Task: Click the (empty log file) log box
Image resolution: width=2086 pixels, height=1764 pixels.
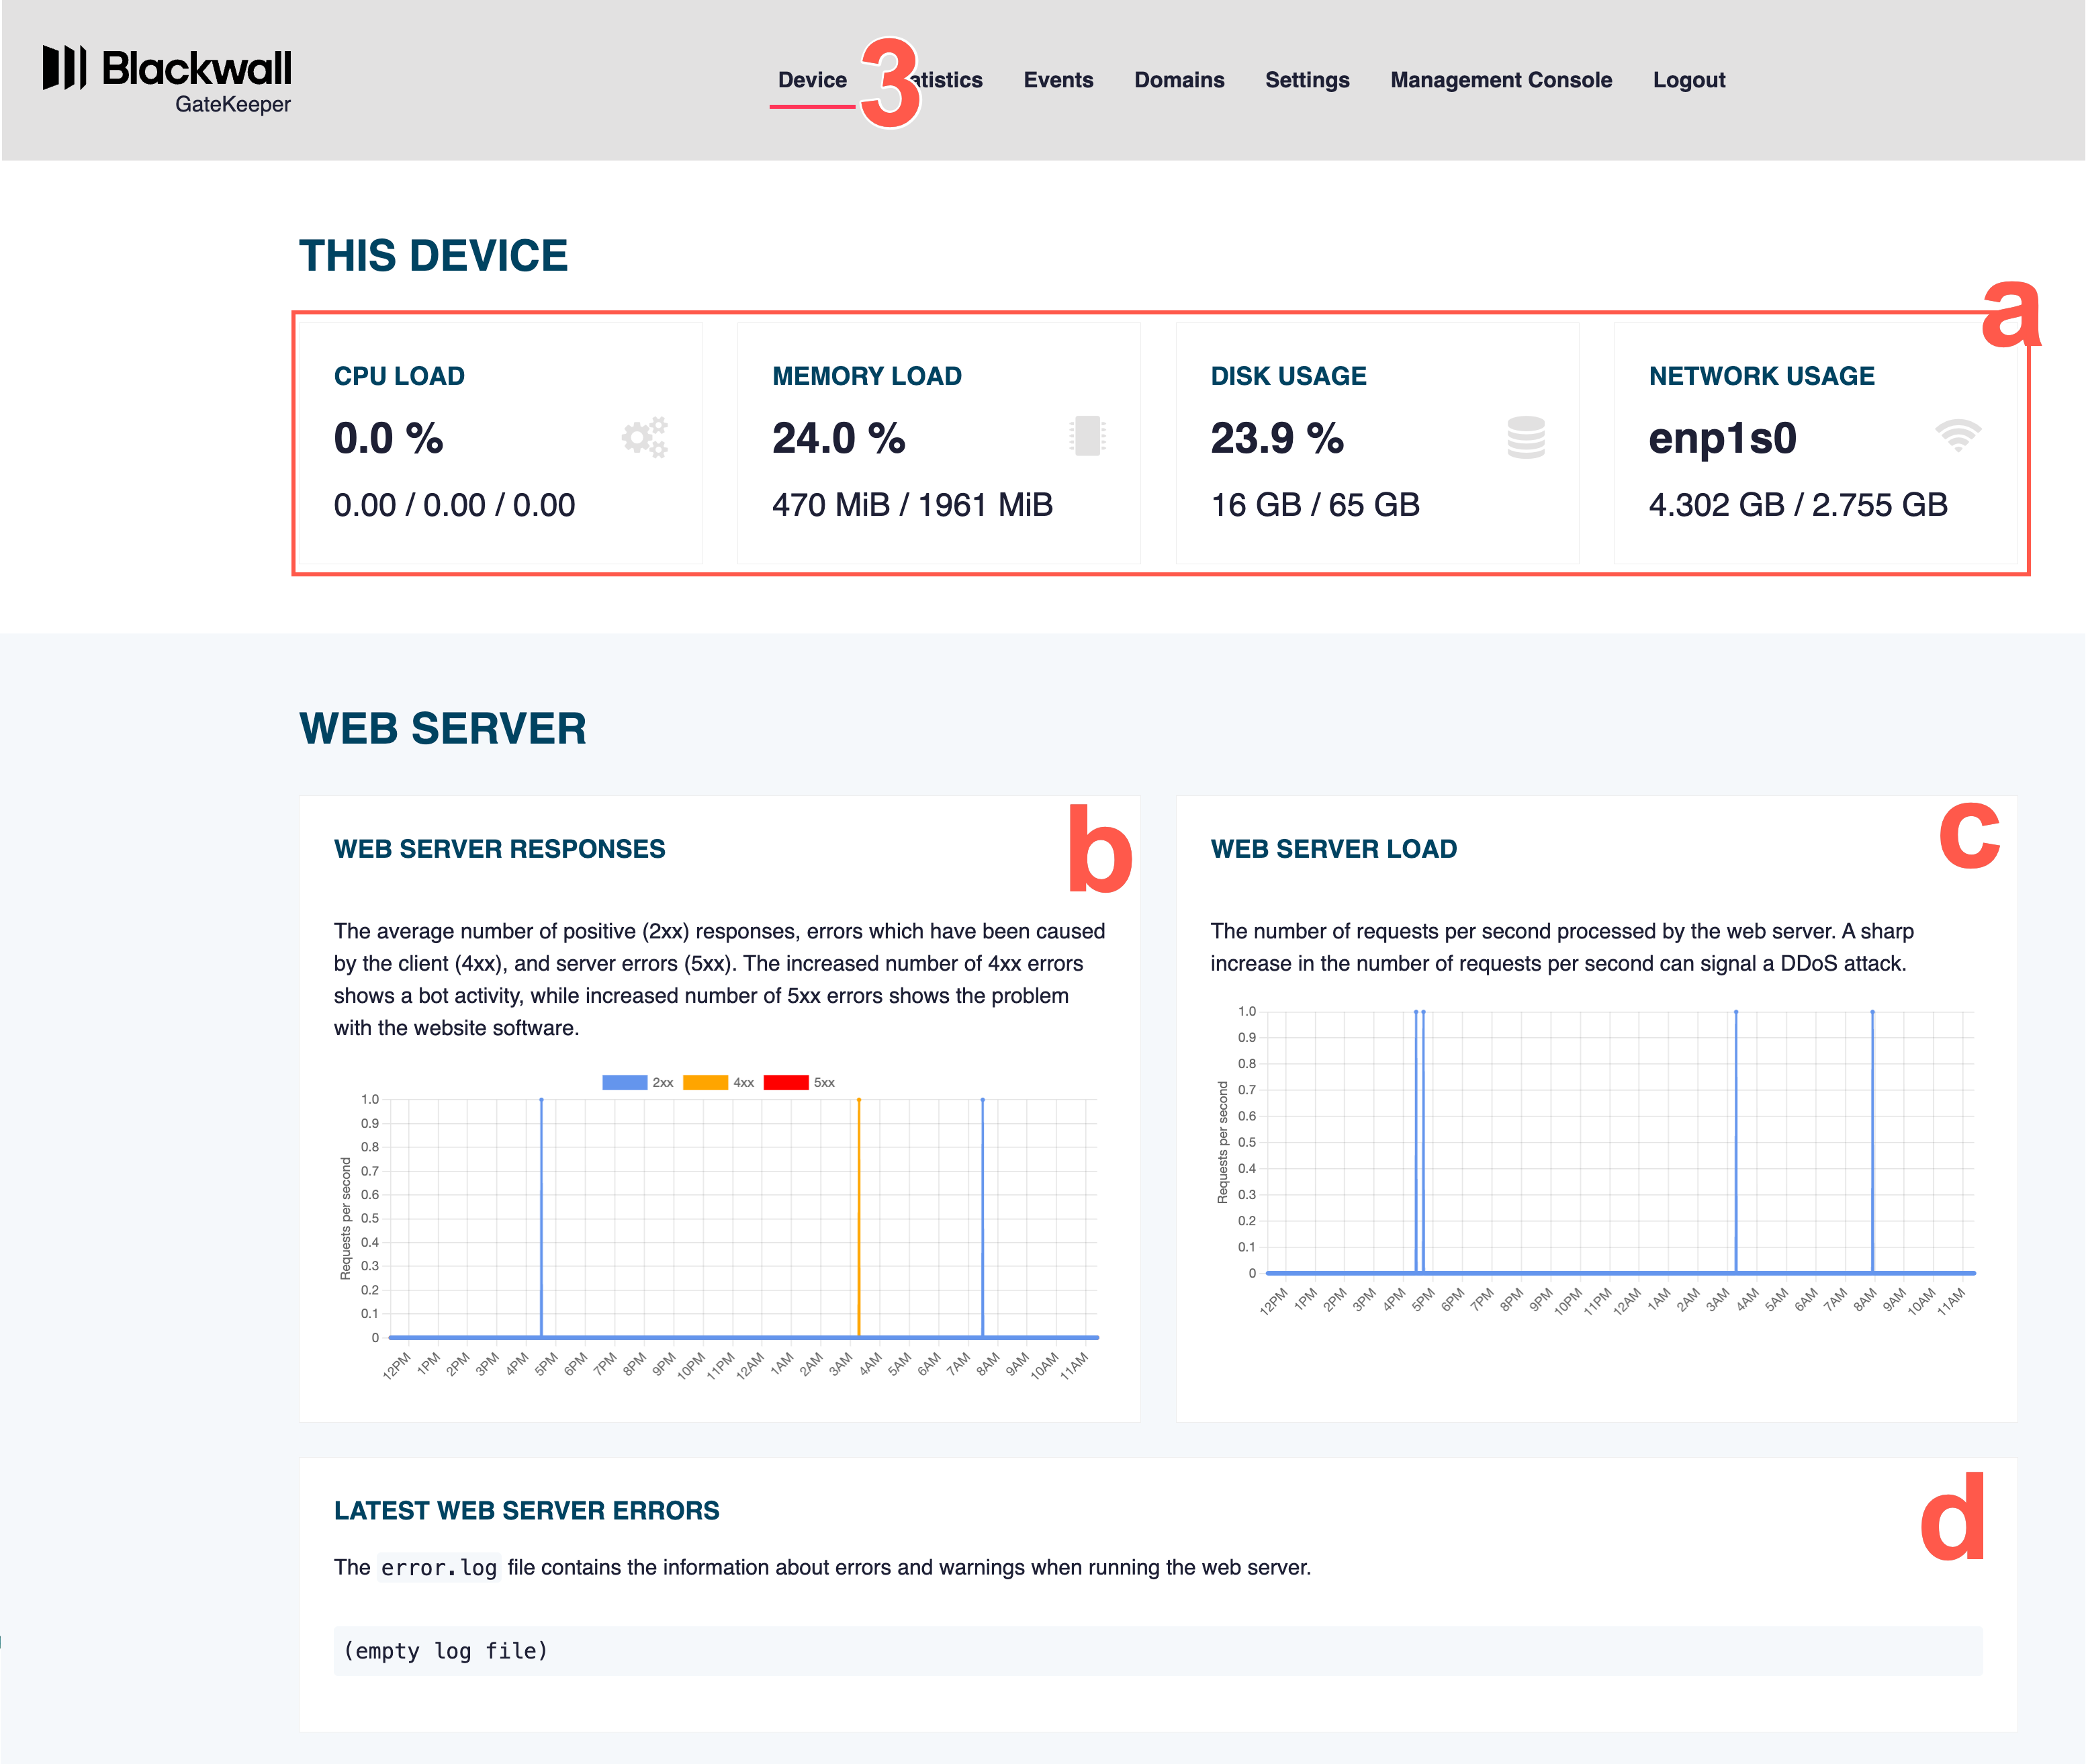Action: (1159, 1651)
